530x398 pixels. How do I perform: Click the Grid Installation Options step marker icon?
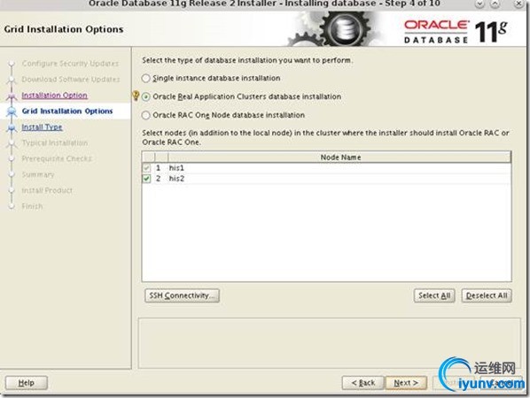click(12, 111)
